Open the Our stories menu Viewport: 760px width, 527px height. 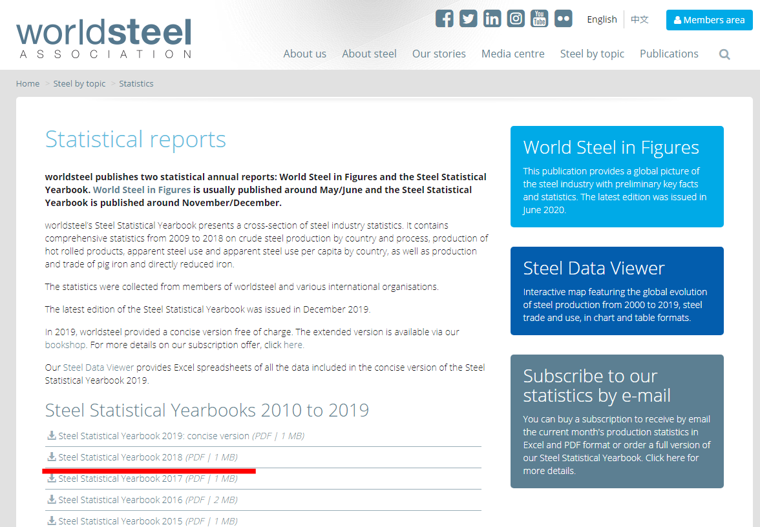point(439,54)
